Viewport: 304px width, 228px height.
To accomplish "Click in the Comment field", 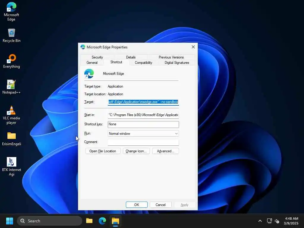I will coord(143,142).
